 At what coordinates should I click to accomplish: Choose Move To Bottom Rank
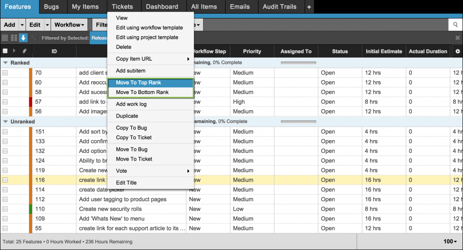[150, 92]
